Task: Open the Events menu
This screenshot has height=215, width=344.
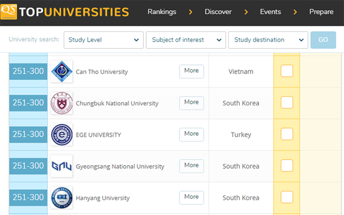Action: click(x=270, y=11)
